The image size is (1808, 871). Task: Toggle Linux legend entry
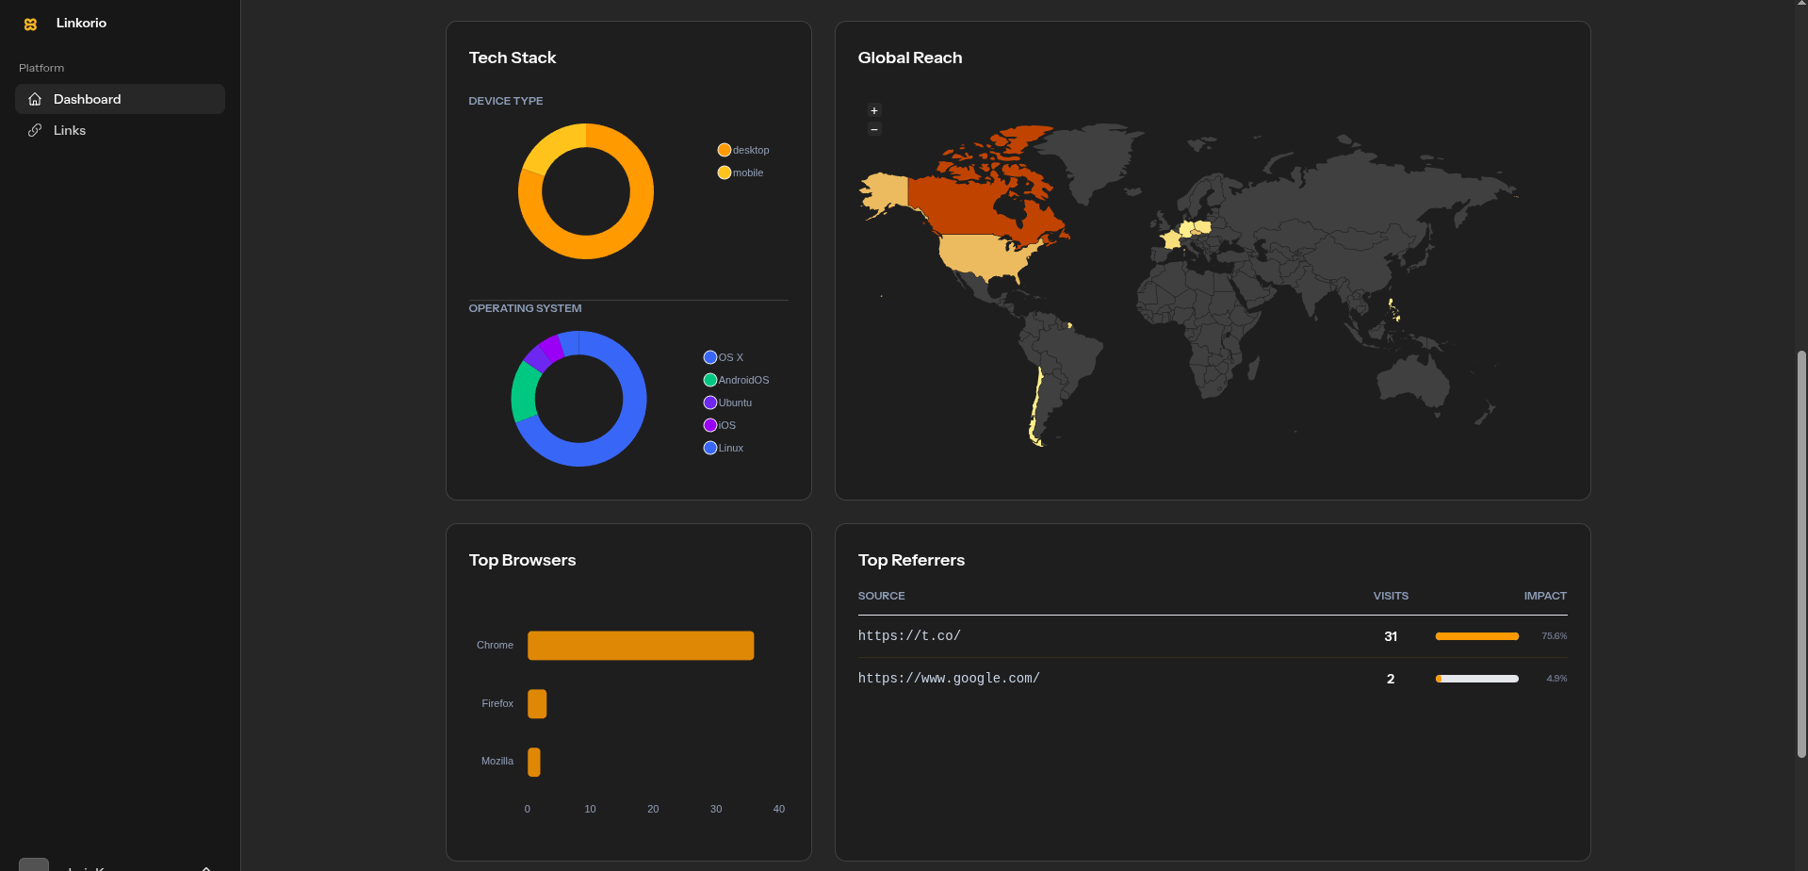(724, 448)
